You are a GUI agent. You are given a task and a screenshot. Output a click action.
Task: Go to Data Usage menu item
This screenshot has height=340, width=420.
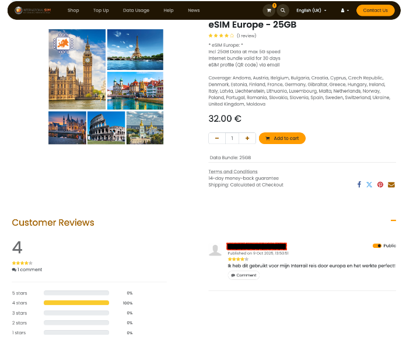click(136, 10)
